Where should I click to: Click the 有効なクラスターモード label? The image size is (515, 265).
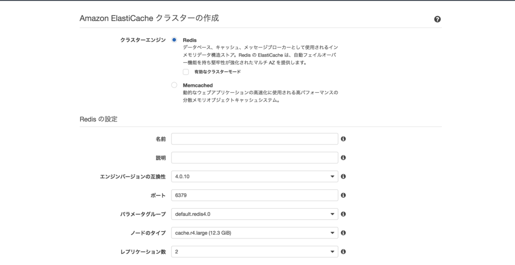217,72
